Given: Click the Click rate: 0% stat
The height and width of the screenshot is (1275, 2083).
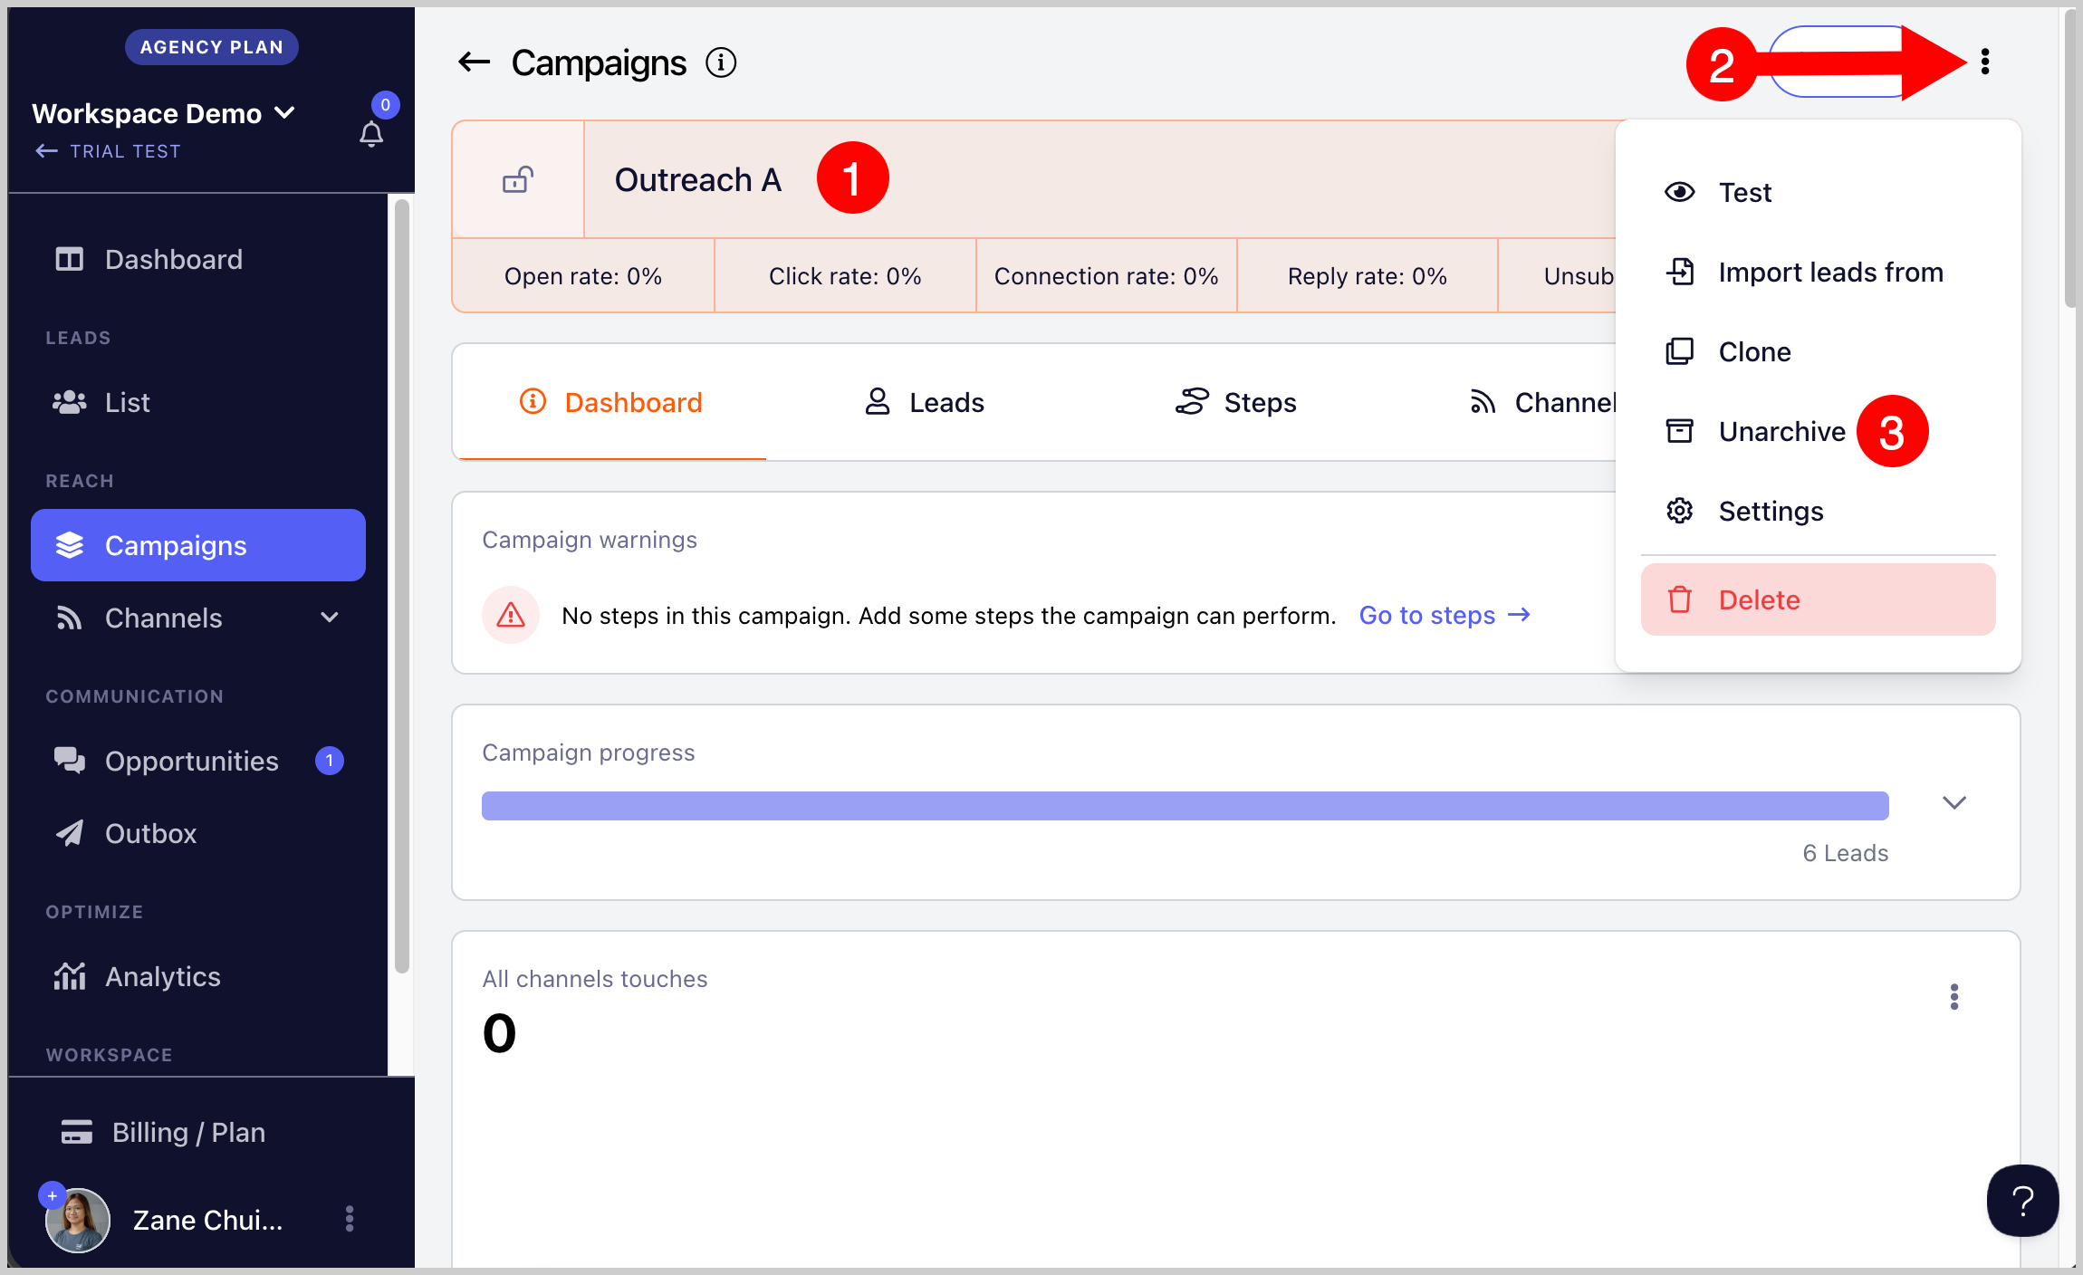Looking at the screenshot, I should coord(844,276).
